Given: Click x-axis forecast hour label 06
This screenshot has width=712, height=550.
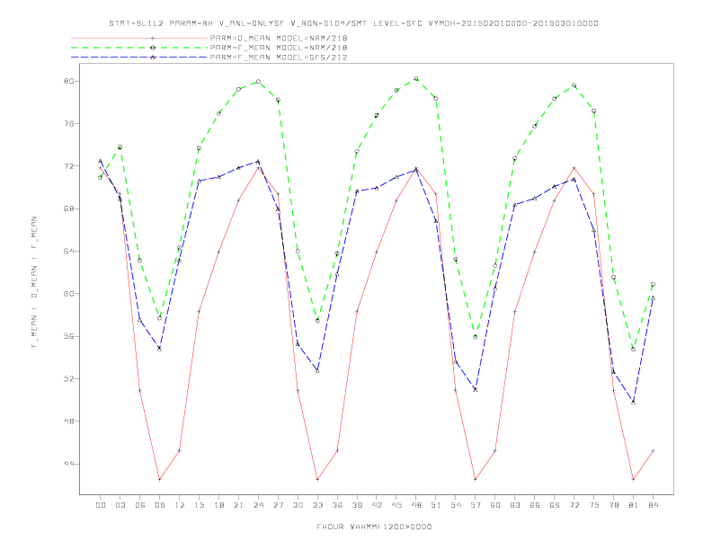Looking at the screenshot, I should pos(140,505).
